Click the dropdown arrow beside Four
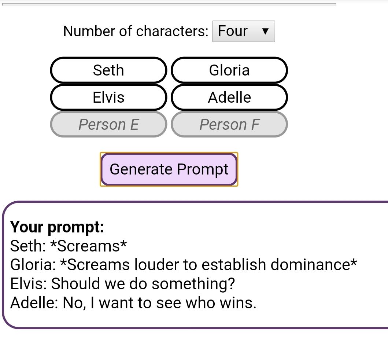This screenshot has height=345, width=388. coord(266,31)
